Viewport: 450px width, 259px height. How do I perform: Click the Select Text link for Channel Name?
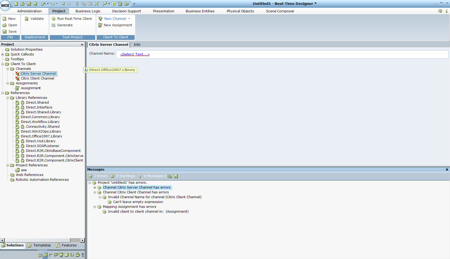[x=135, y=54]
